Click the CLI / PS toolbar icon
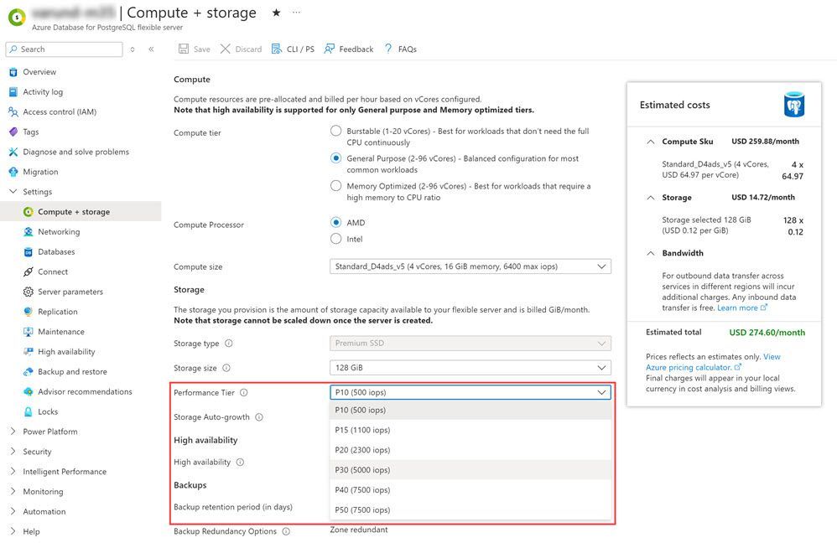The width and height of the screenshot is (837, 553). (277, 49)
